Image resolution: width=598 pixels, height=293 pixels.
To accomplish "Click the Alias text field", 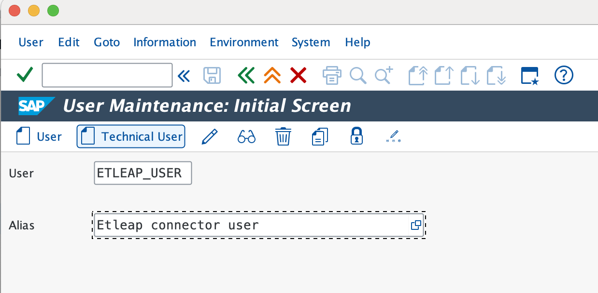I will pos(242,225).
